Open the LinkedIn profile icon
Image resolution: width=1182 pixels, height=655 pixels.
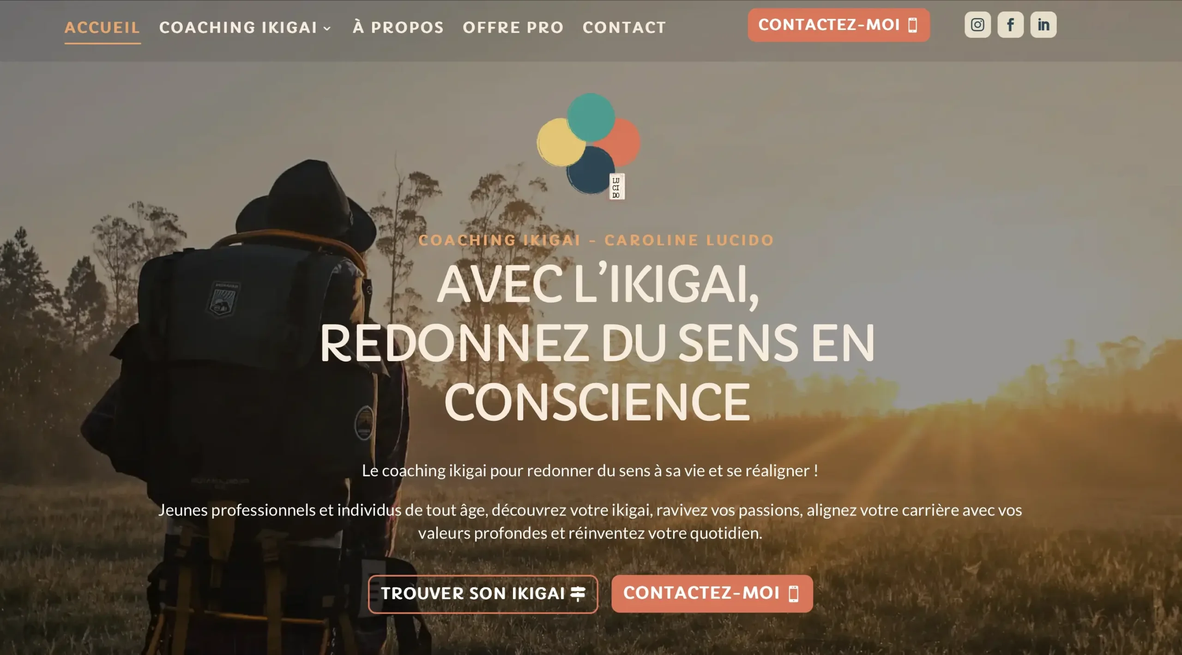pyautogui.click(x=1043, y=24)
